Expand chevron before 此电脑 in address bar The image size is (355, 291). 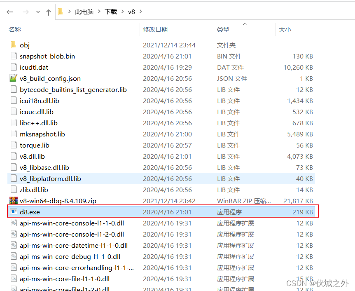tap(69, 12)
